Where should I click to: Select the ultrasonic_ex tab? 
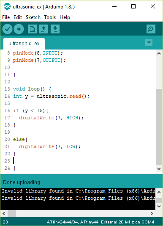click(x=24, y=44)
